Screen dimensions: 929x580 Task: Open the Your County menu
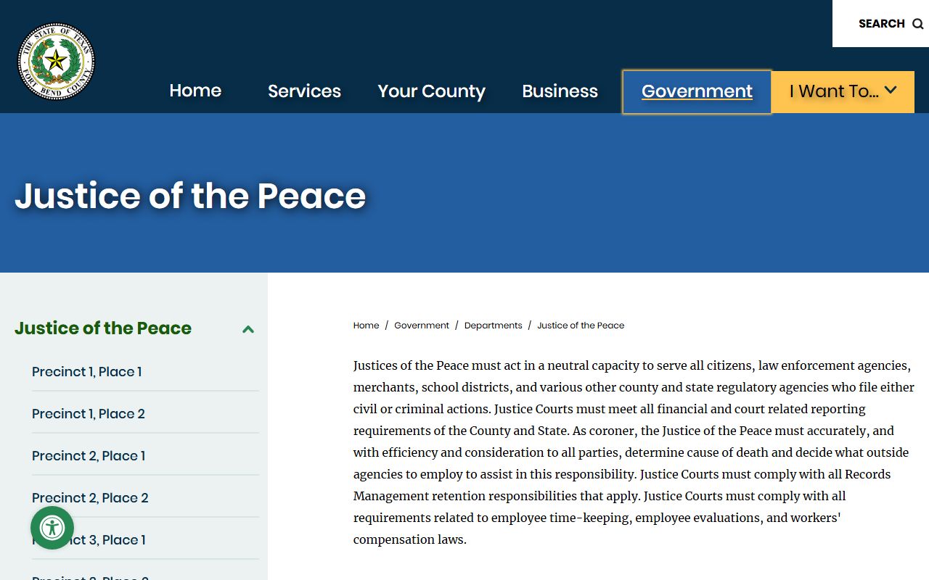tap(431, 91)
